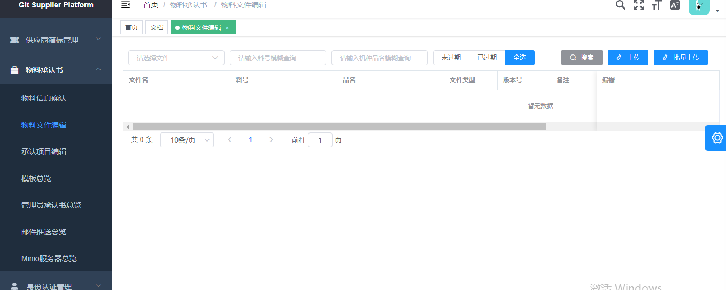Screen dimensions: 726x290
Task: Open the 10条/页 page size dropdown
Action: click(x=187, y=140)
